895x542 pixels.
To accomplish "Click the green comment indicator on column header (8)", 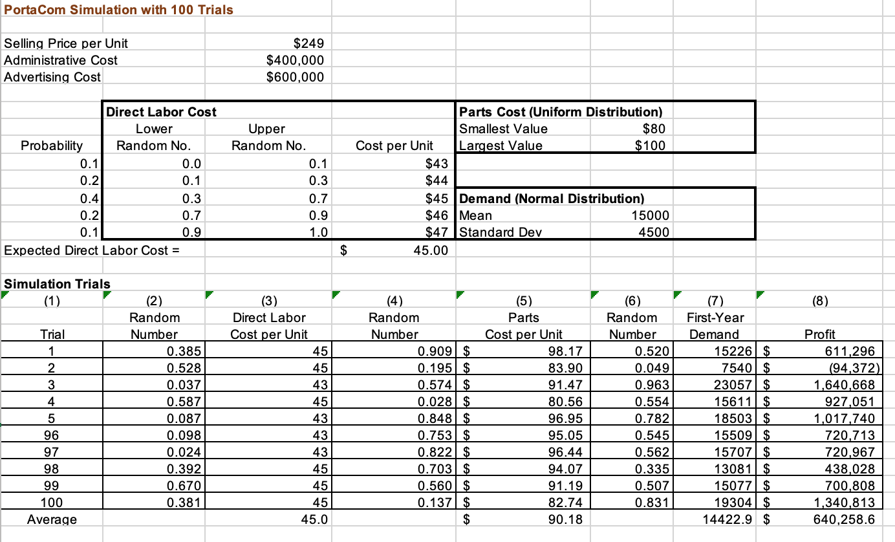I will point(759,296).
